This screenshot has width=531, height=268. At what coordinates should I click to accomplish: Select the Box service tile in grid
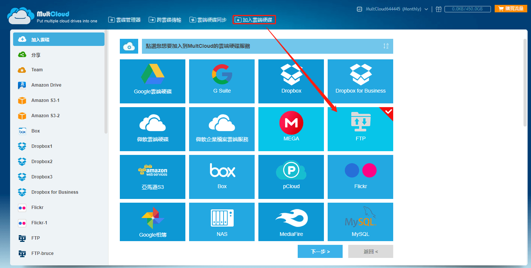(x=222, y=177)
